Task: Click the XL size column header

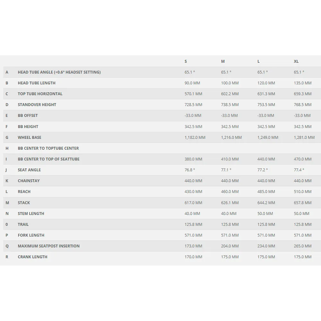Action: tap(296, 61)
